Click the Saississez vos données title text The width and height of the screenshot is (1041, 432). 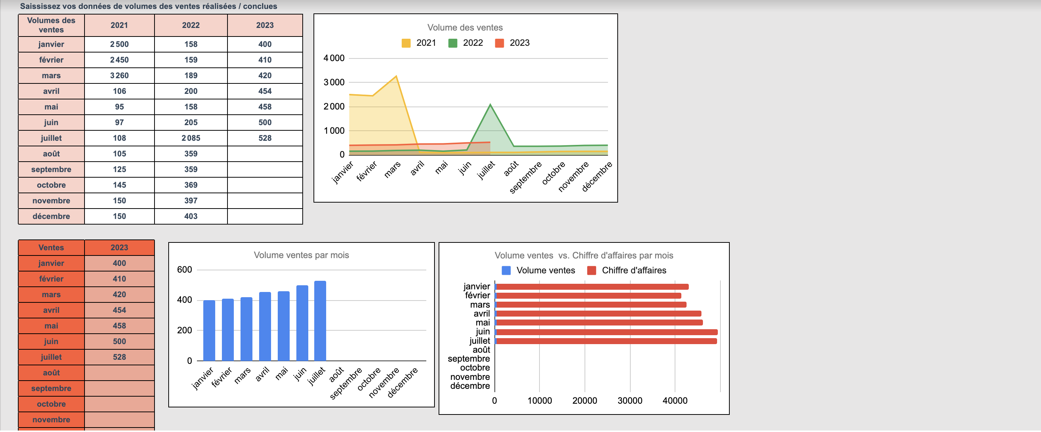click(x=149, y=6)
